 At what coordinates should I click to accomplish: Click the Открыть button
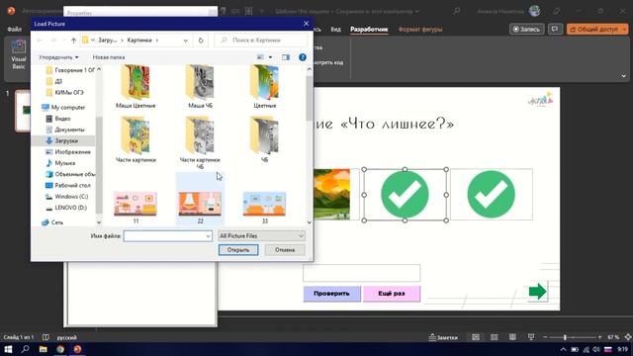coord(238,250)
